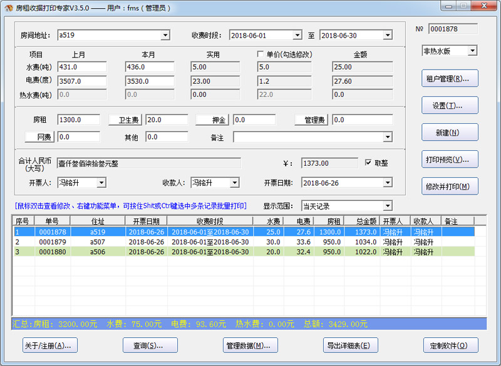Click the 租户管理(R) button
Image resolution: width=501 pixels, height=366 pixels.
(x=450, y=79)
